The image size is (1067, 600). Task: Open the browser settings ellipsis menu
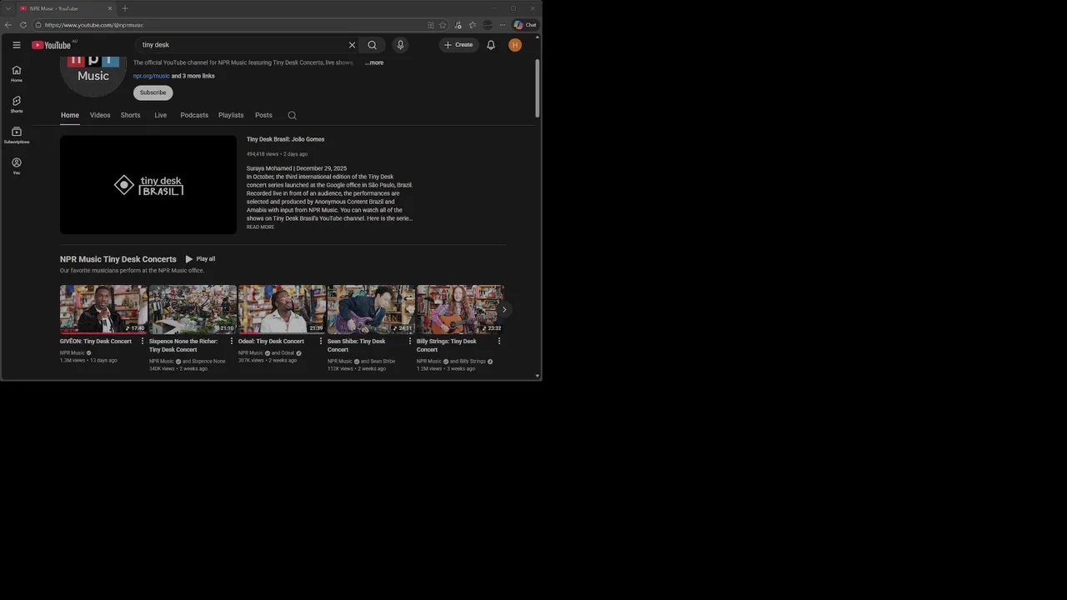pos(503,25)
